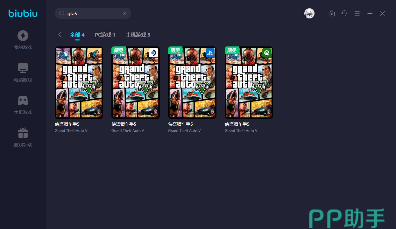Open the first GTA V cover without badge
This screenshot has width=396, height=229.
(x=79, y=83)
